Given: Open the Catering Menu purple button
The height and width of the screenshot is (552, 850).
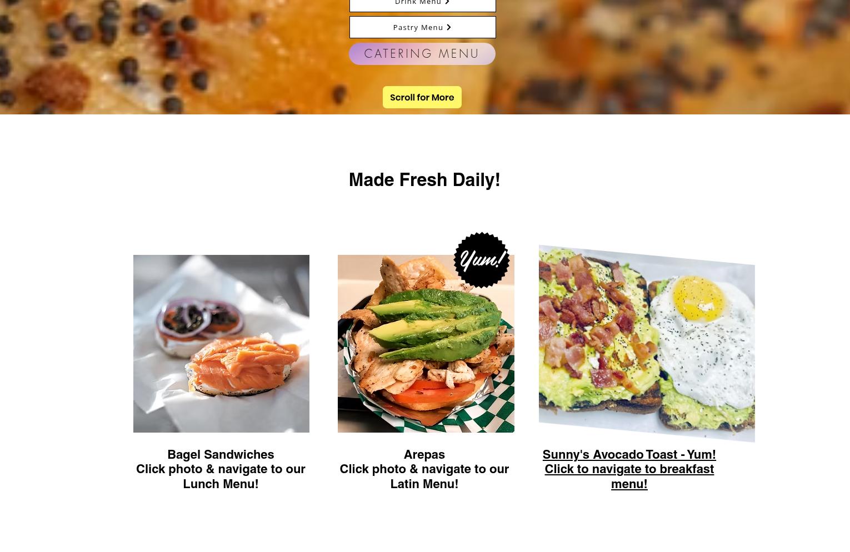Looking at the screenshot, I should [422, 54].
